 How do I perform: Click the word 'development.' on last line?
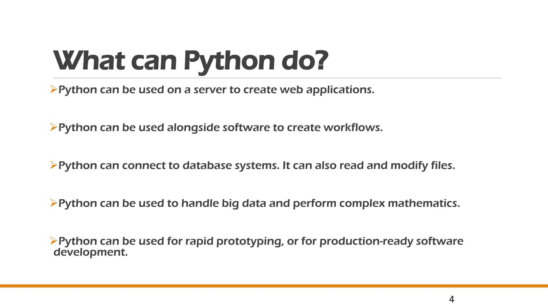(x=91, y=253)
